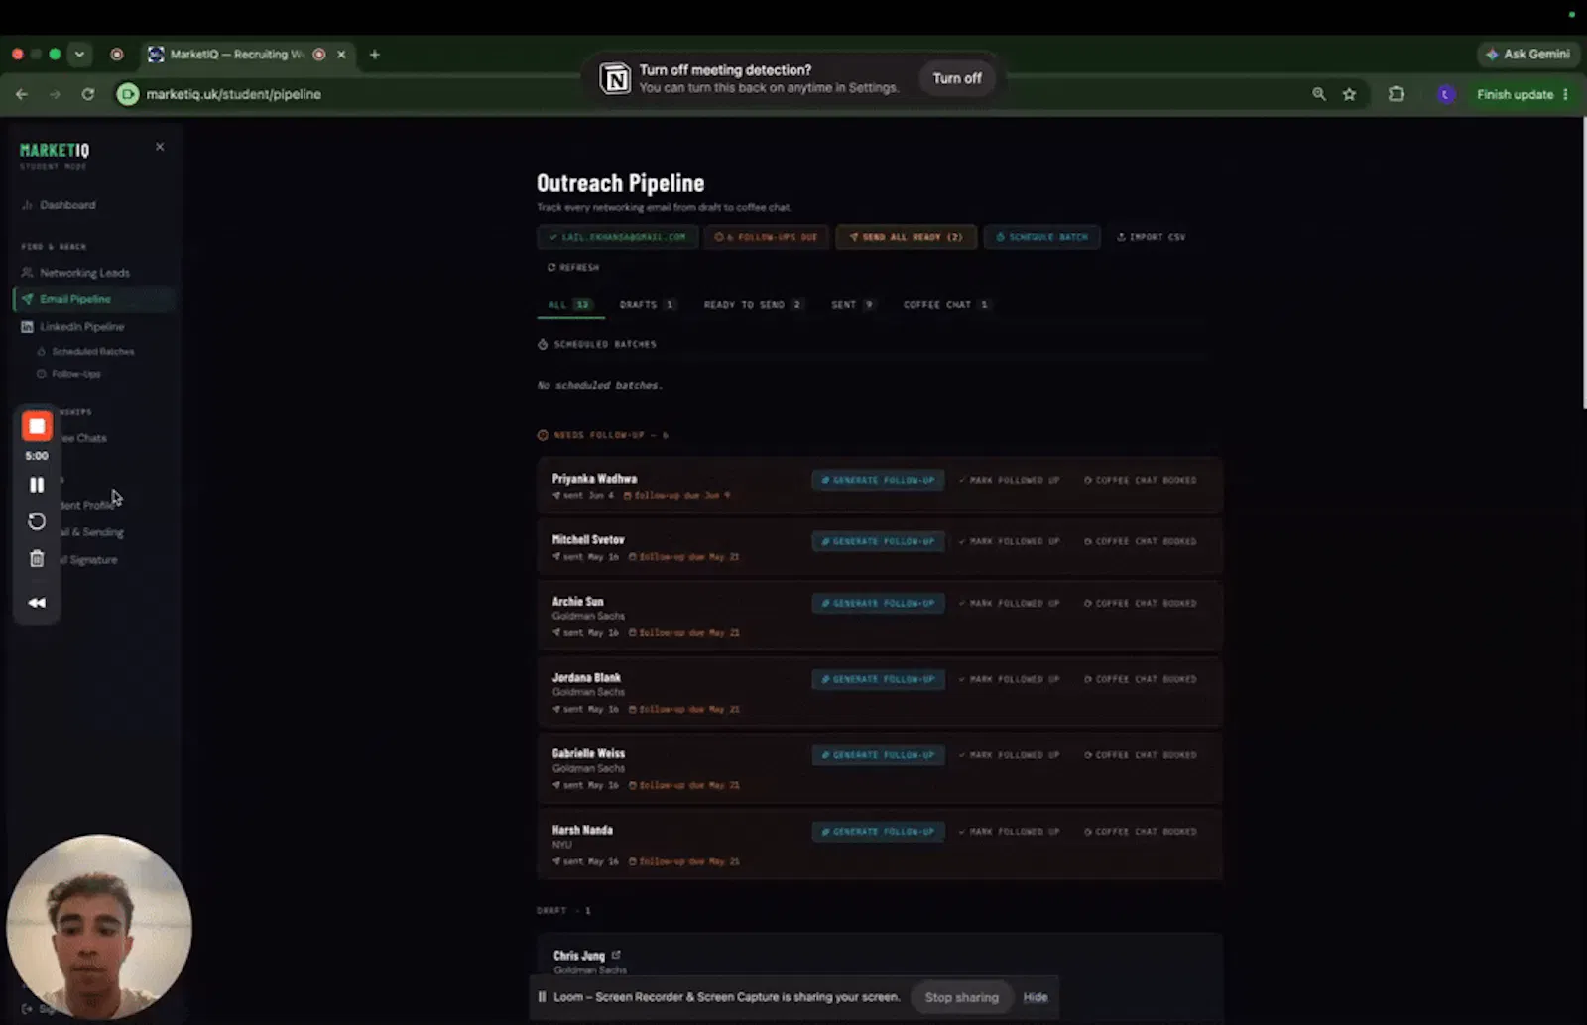Click the Notion icon in the meeting popup

(615, 78)
